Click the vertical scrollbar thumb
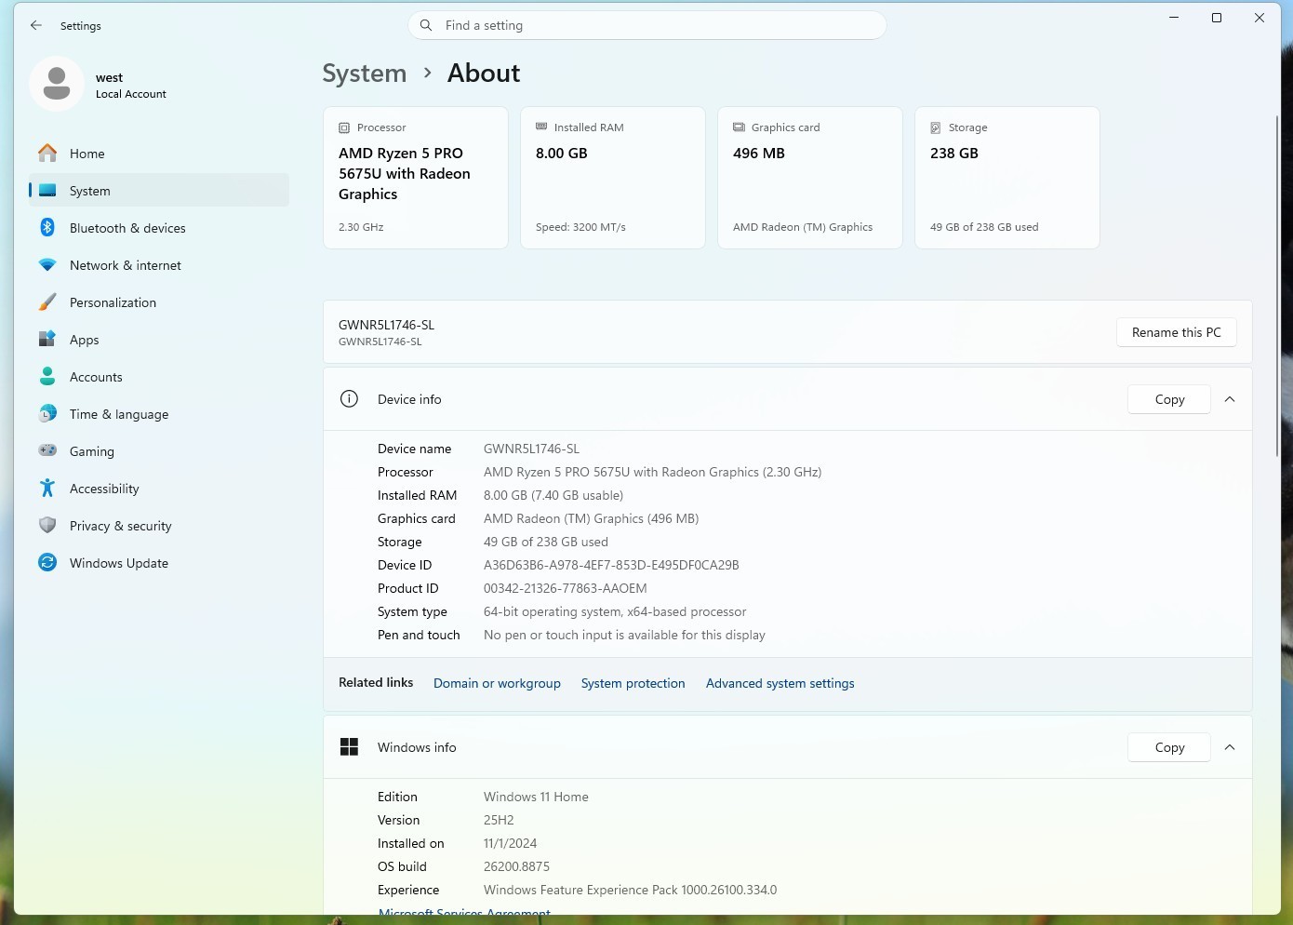Image resolution: width=1293 pixels, height=925 pixels. (1277, 284)
